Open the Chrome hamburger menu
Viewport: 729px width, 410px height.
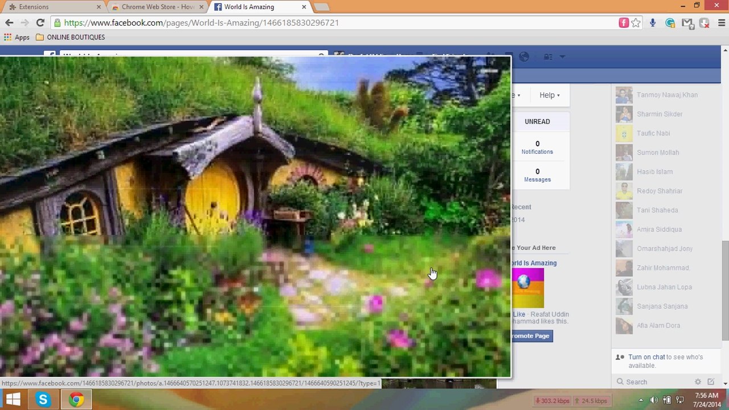[x=721, y=23]
